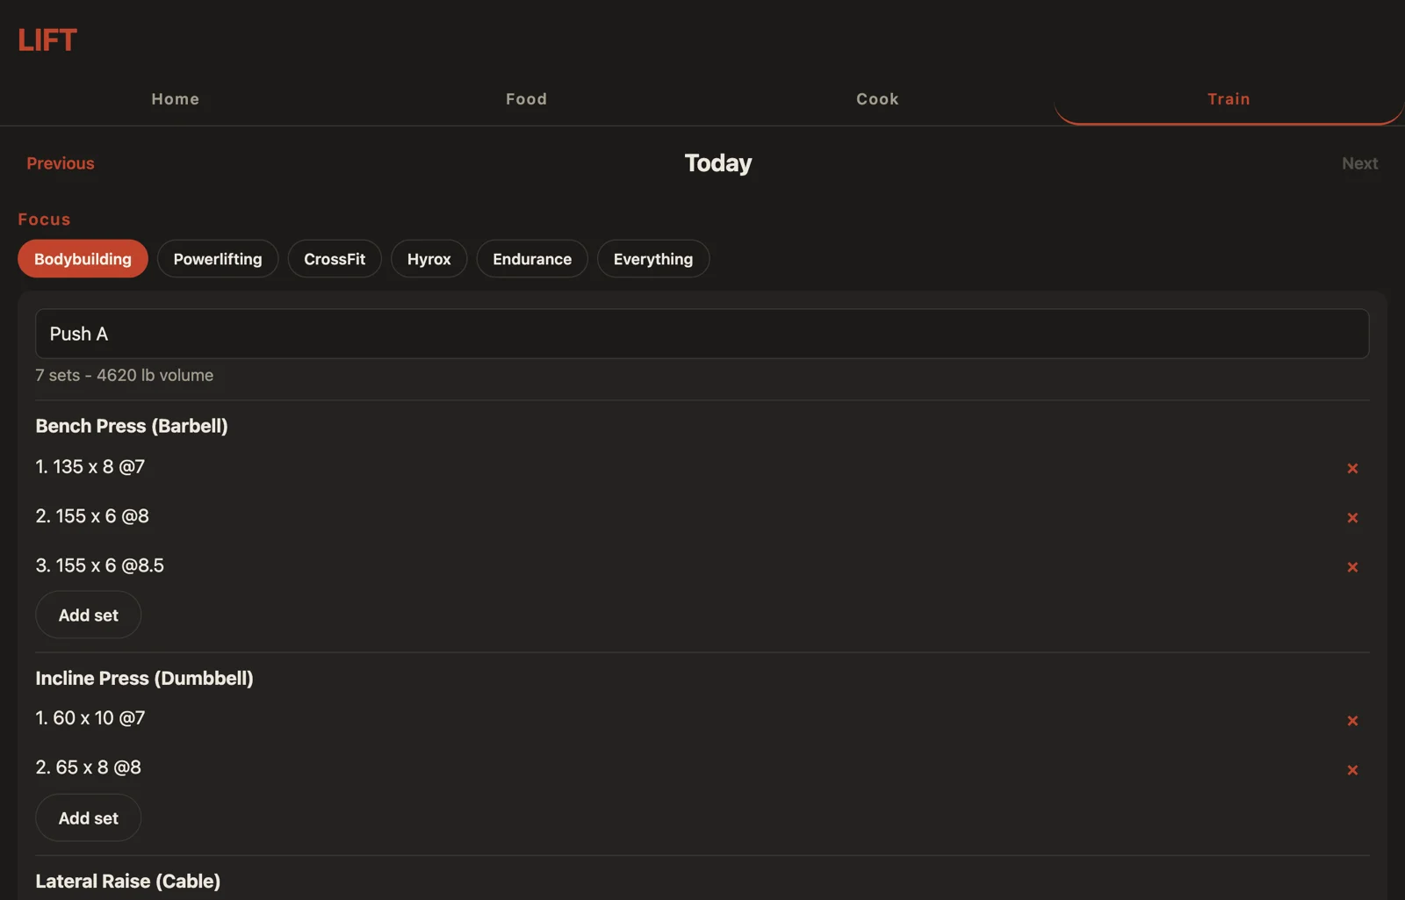Screen dimensions: 1405x900
Task: Delete Bench Press set 135 x 8 @7
Action: [1352, 468]
